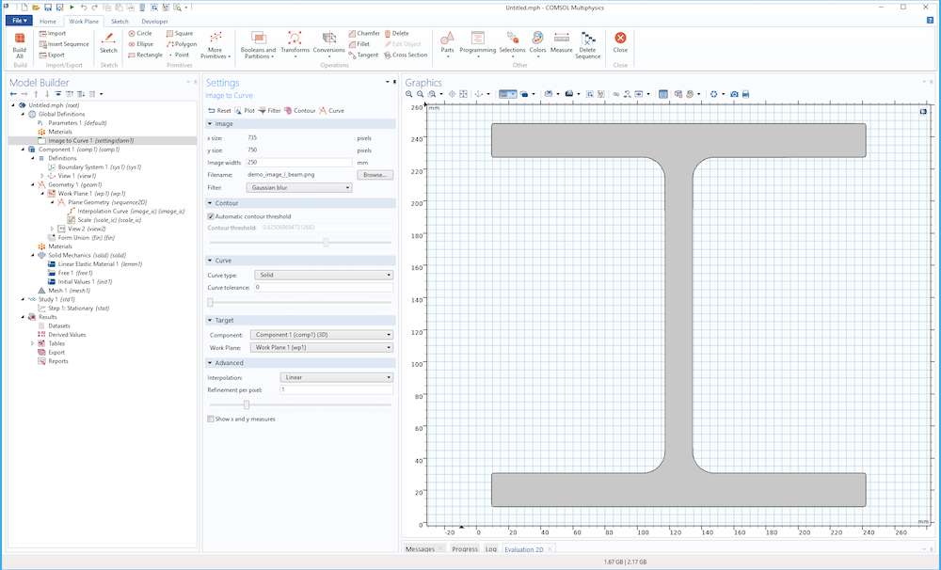This screenshot has width=941, height=570.
Task: Close the Work Plane via Close icon
Action: point(620,42)
